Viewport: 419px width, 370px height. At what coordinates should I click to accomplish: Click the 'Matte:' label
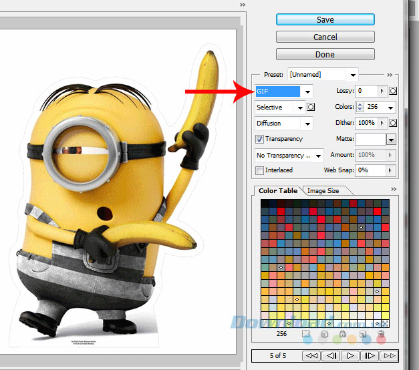click(x=345, y=139)
